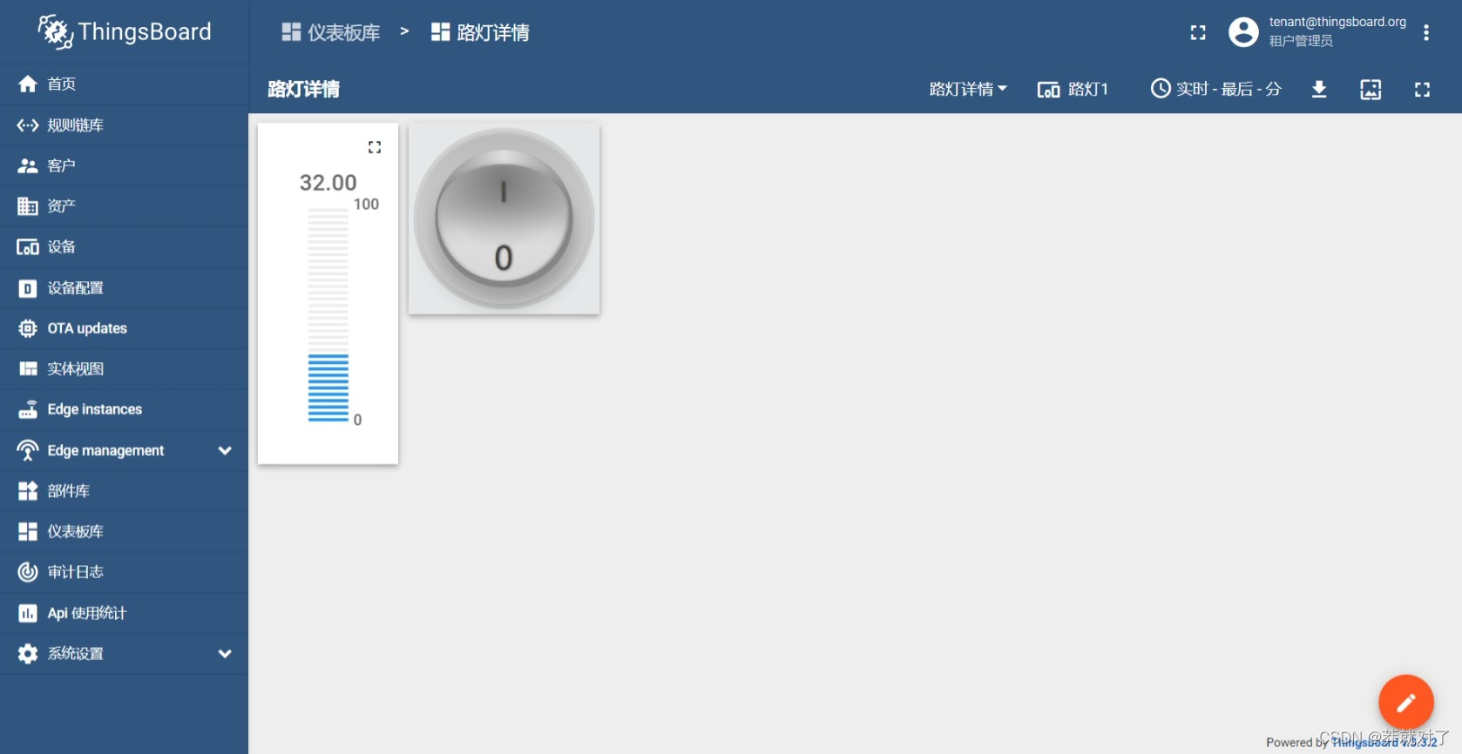Click the OTA updates chip icon

pos(28,328)
